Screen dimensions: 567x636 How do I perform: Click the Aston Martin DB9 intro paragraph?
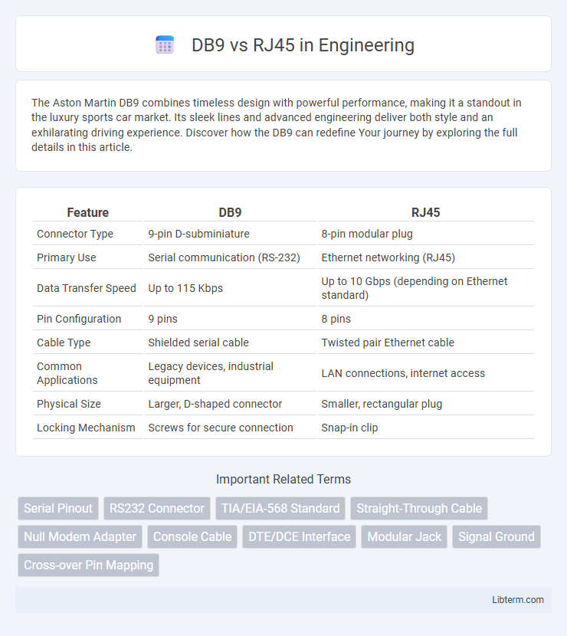276,125
